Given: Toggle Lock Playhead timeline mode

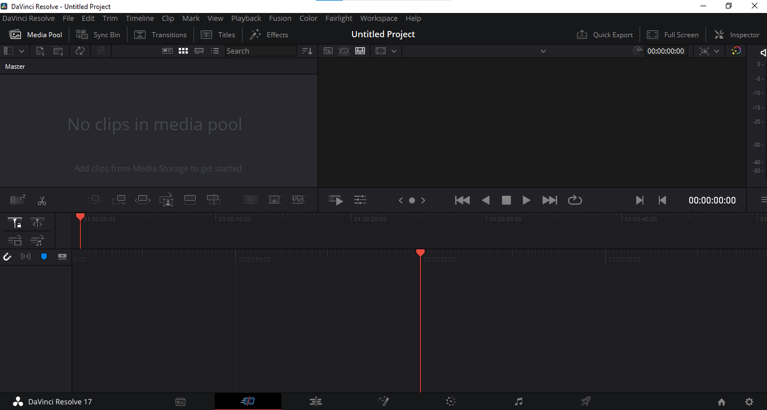Looking at the screenshot, I should point(15,223).
